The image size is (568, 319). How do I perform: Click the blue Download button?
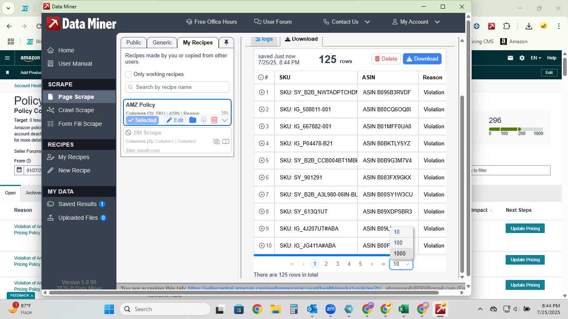click(422, 59)
